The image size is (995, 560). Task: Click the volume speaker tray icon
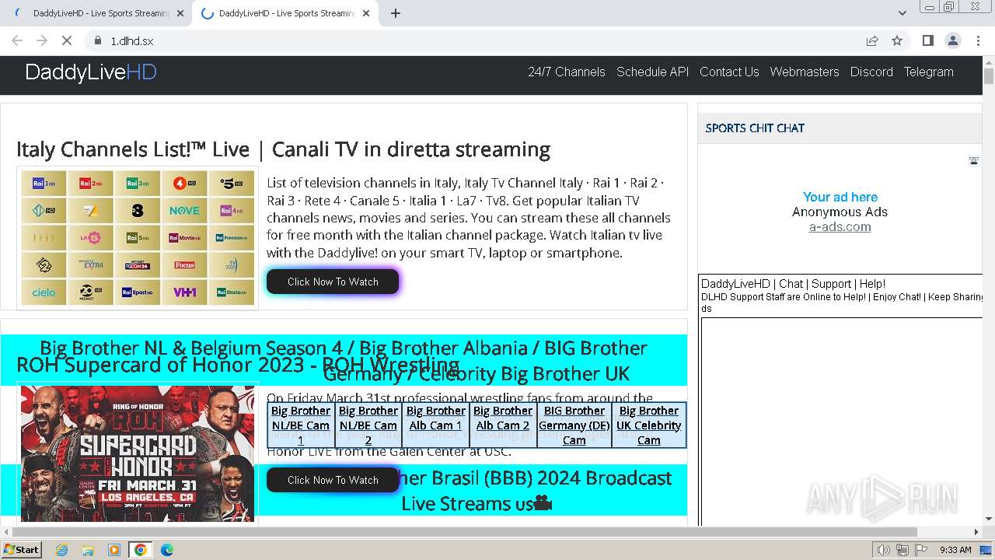(883, 550)
